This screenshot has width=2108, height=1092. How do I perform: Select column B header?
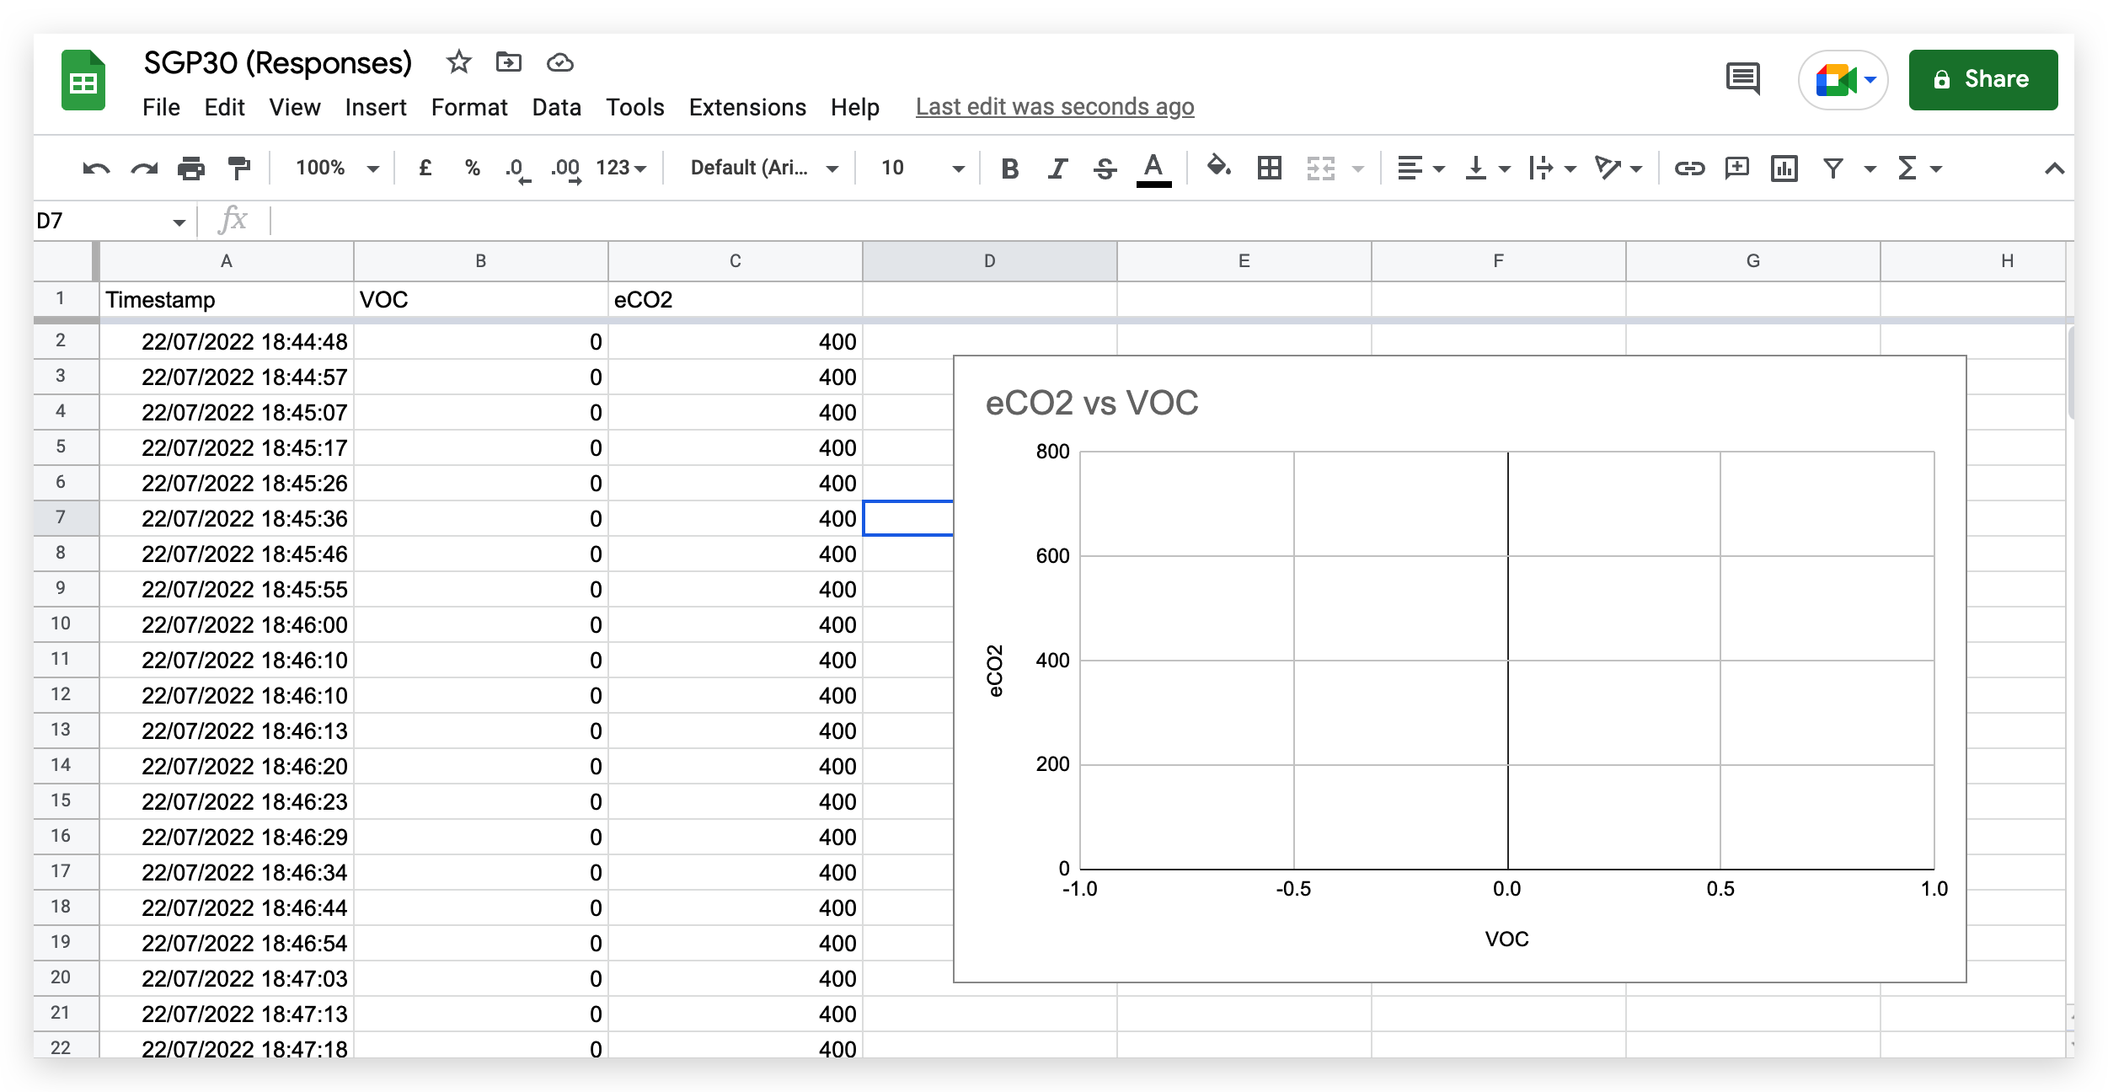(x=480, y=261)
